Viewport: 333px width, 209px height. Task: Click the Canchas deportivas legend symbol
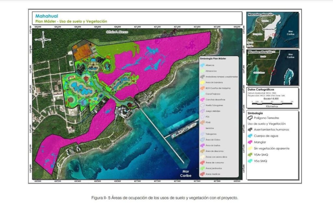(202, 99)
